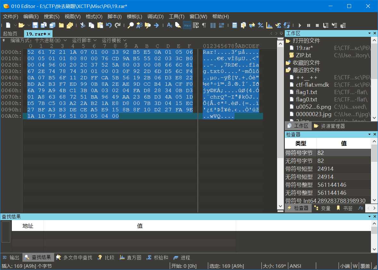The width and height of the screenshot is (378, 270).
Task: Toggle show whitespace pilcrow icon
Action: (x=204, y=25)
